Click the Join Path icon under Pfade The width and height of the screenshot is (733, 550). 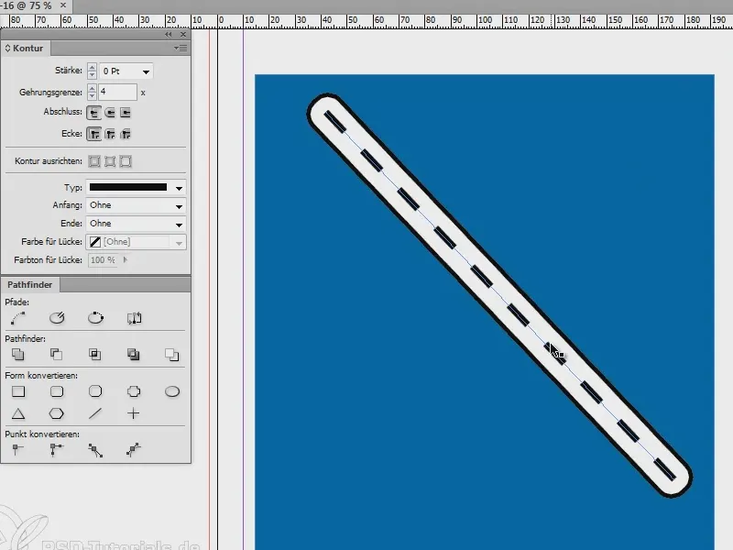coord(18,318)
